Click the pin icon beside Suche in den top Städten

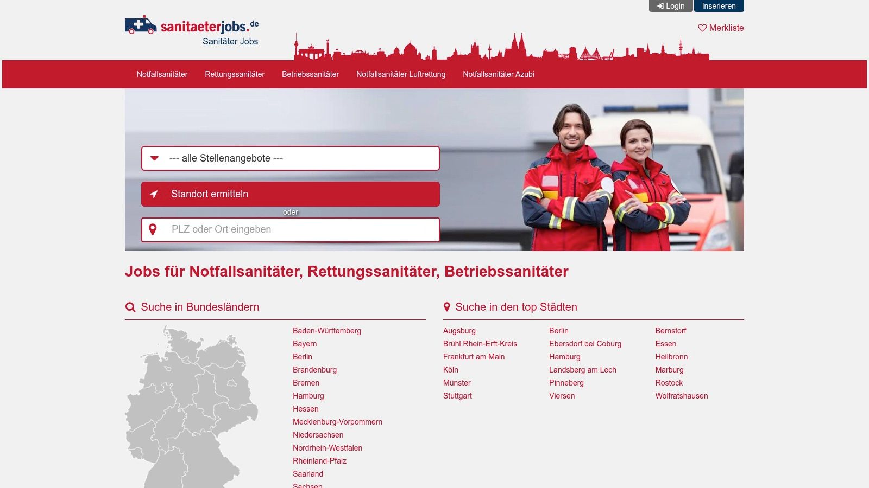pos(447,307)
